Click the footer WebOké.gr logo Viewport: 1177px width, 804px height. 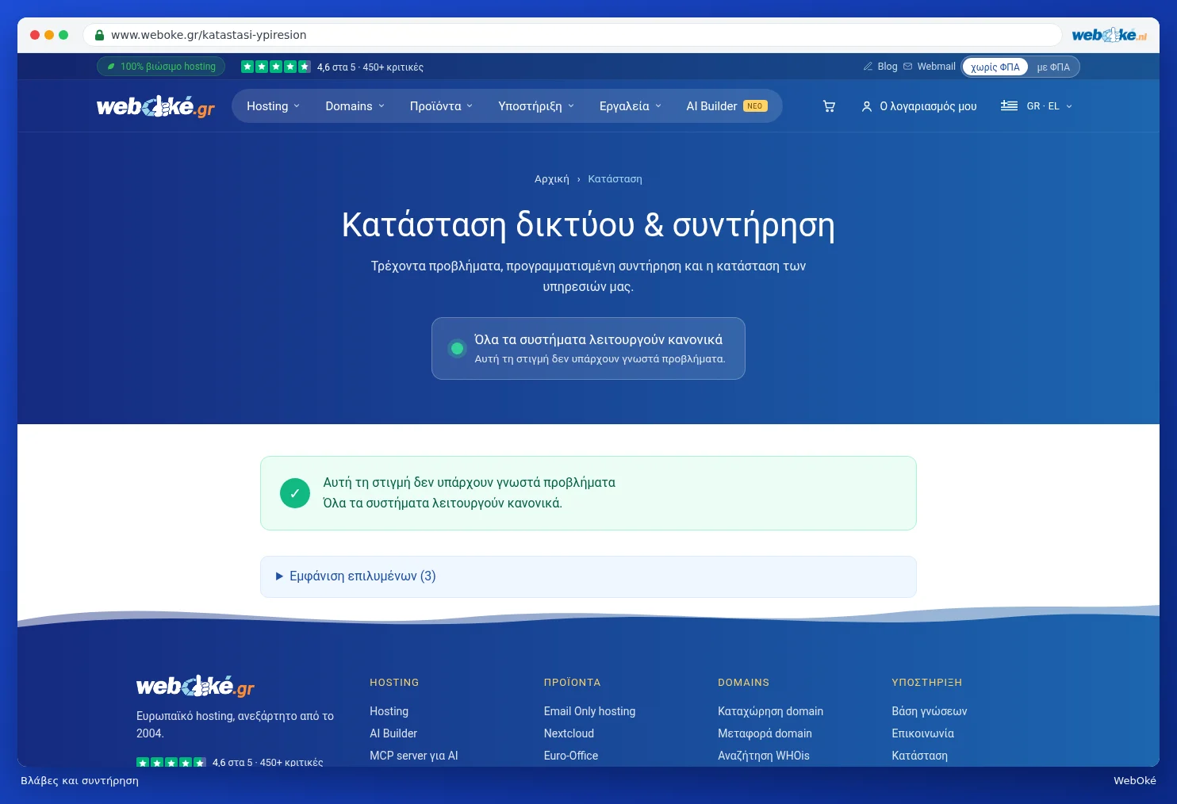tap(195, 686)
